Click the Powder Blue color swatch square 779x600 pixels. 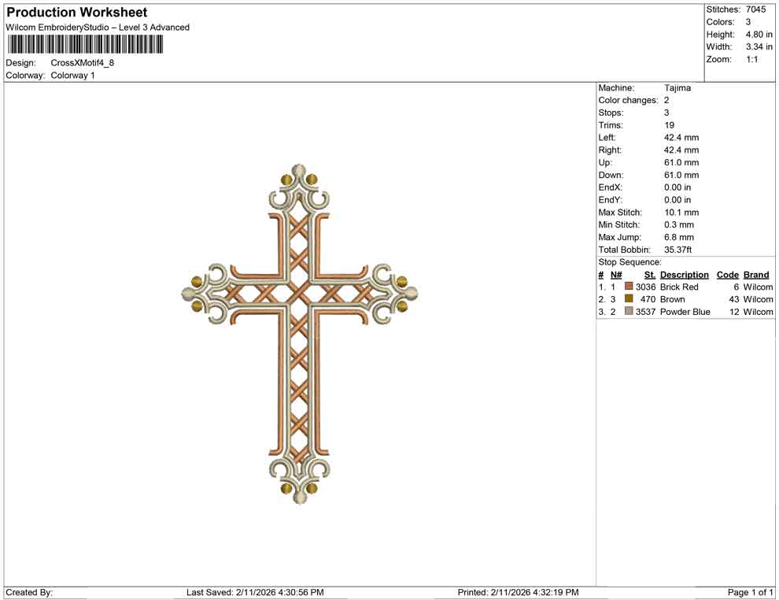pyautogui.click(x=628, y=312)
